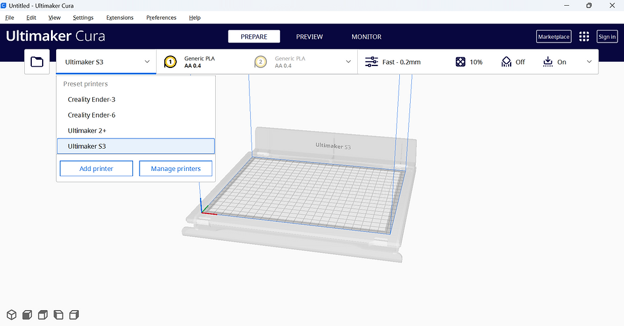
Task: Open file using the folder icon
Action: click(37, 62)
